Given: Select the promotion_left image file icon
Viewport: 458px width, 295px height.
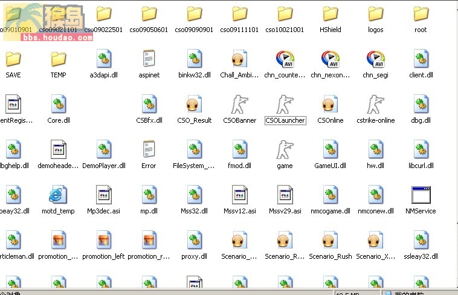Looking at the screenshot, I should pos(104,241).
